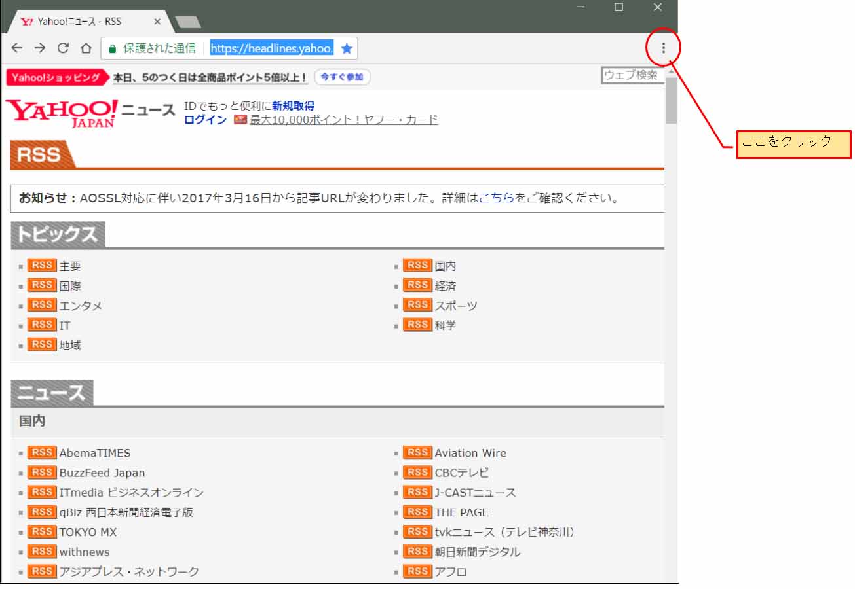Click the RSS icon for CBCテレビ
855x589 pixels.
[417, 472]
